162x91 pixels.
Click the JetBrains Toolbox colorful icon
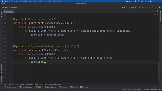(160, 7)
